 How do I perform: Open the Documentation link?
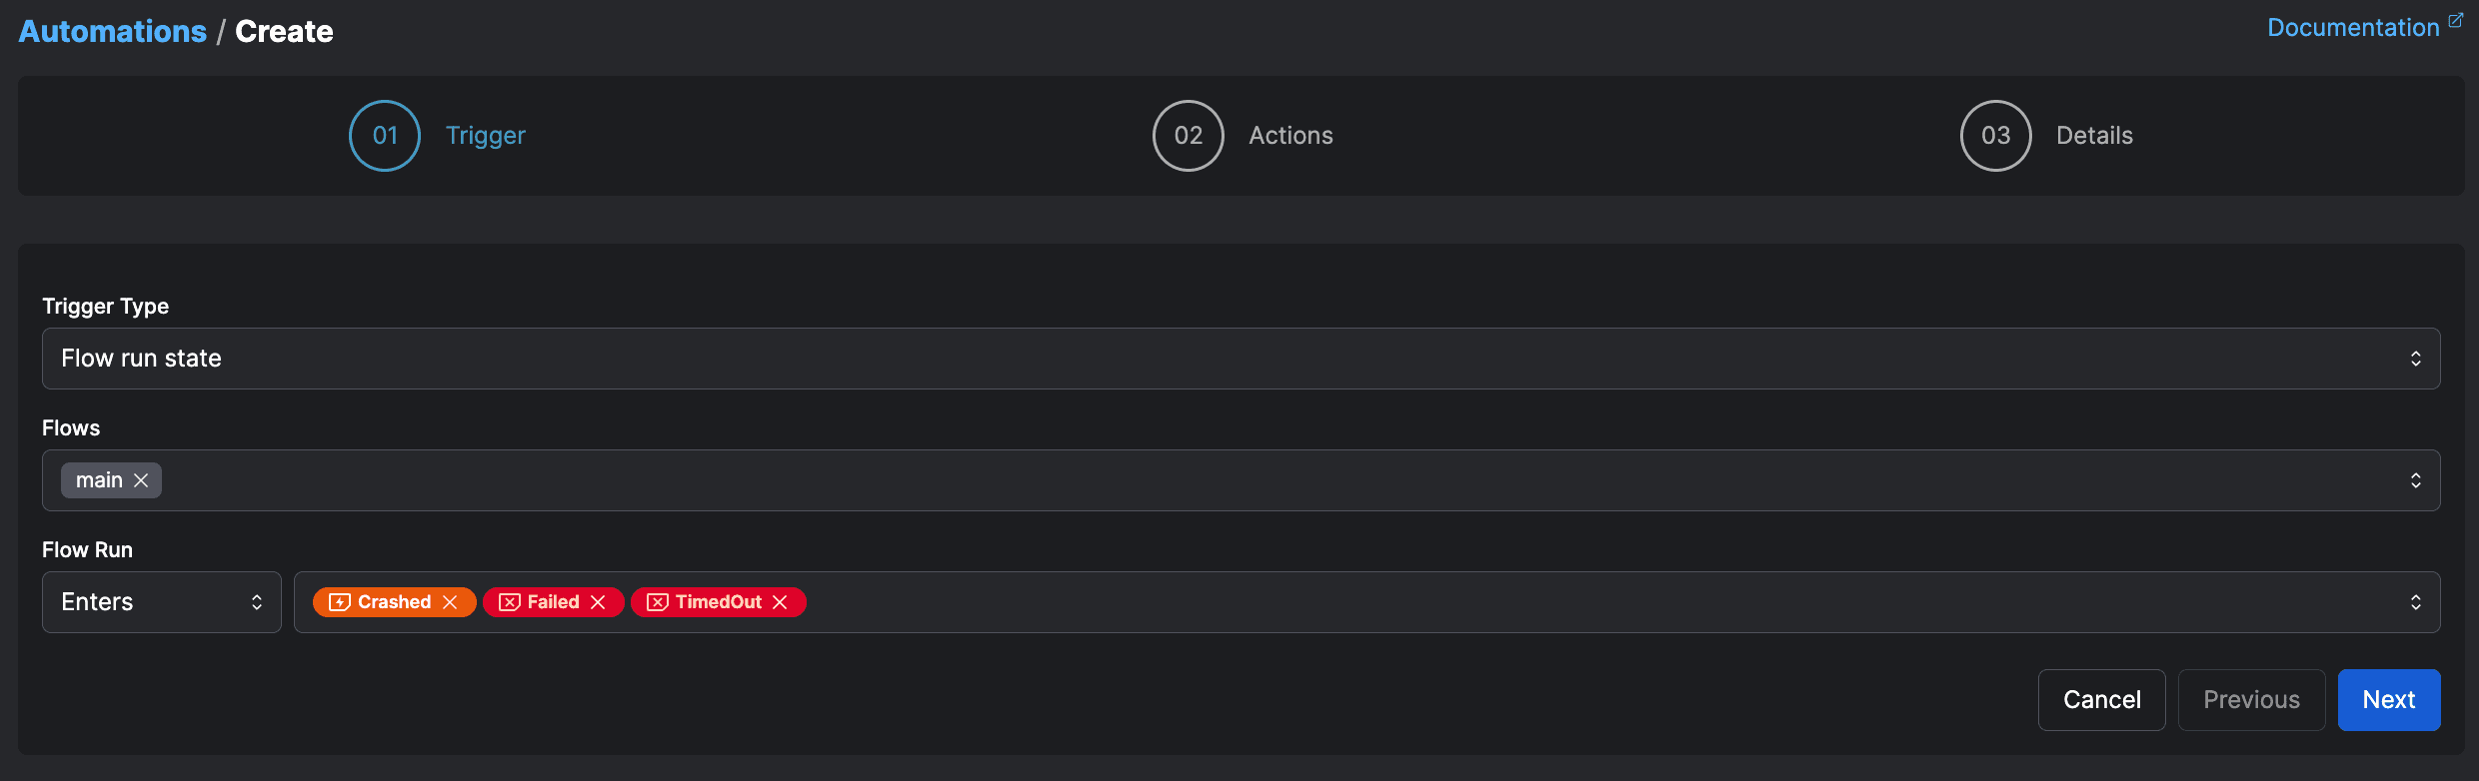2352,28
